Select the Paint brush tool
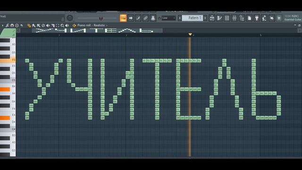 pyautogui.click(x=34, y=25)
